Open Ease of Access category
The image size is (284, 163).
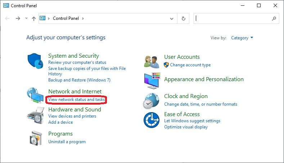pos(182,114)
